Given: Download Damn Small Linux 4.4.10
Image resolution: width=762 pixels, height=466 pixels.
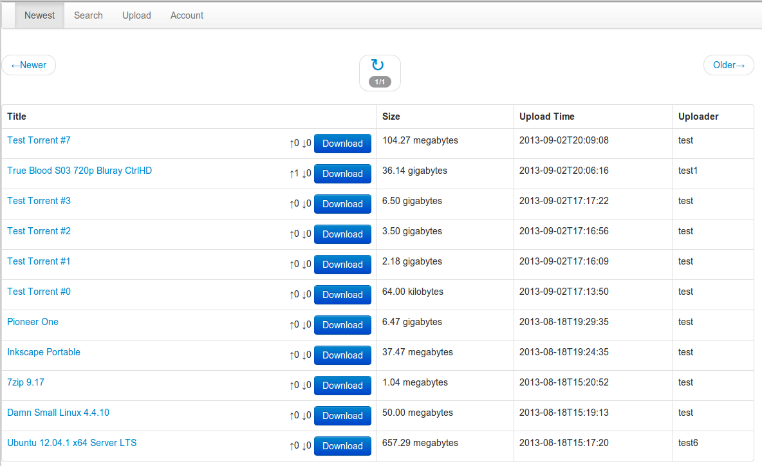Looking at the screenshot, I should click(x=342, y=415).
